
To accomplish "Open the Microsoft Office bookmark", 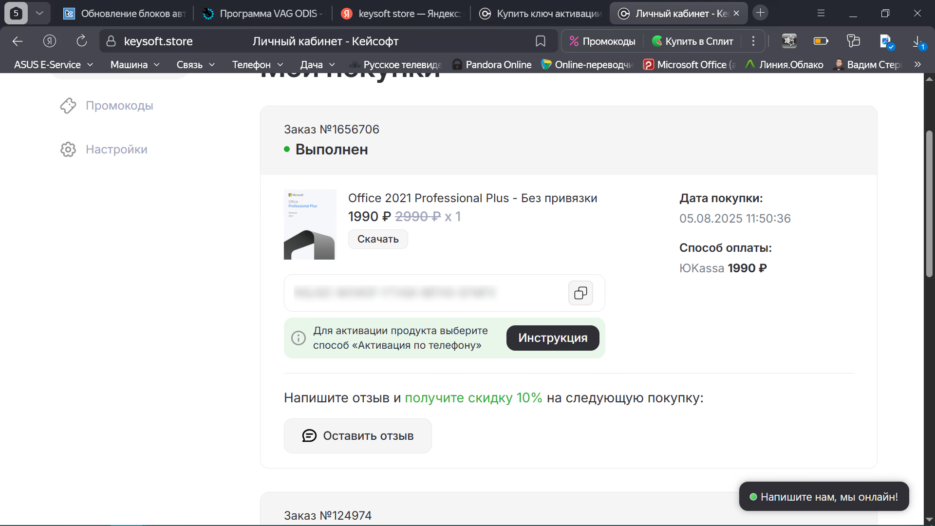I will 690,65.
